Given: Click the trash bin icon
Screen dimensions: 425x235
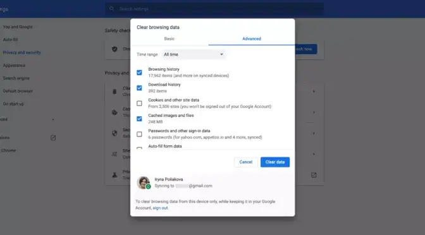Looking at the screenshot, I should click(114, 92).
